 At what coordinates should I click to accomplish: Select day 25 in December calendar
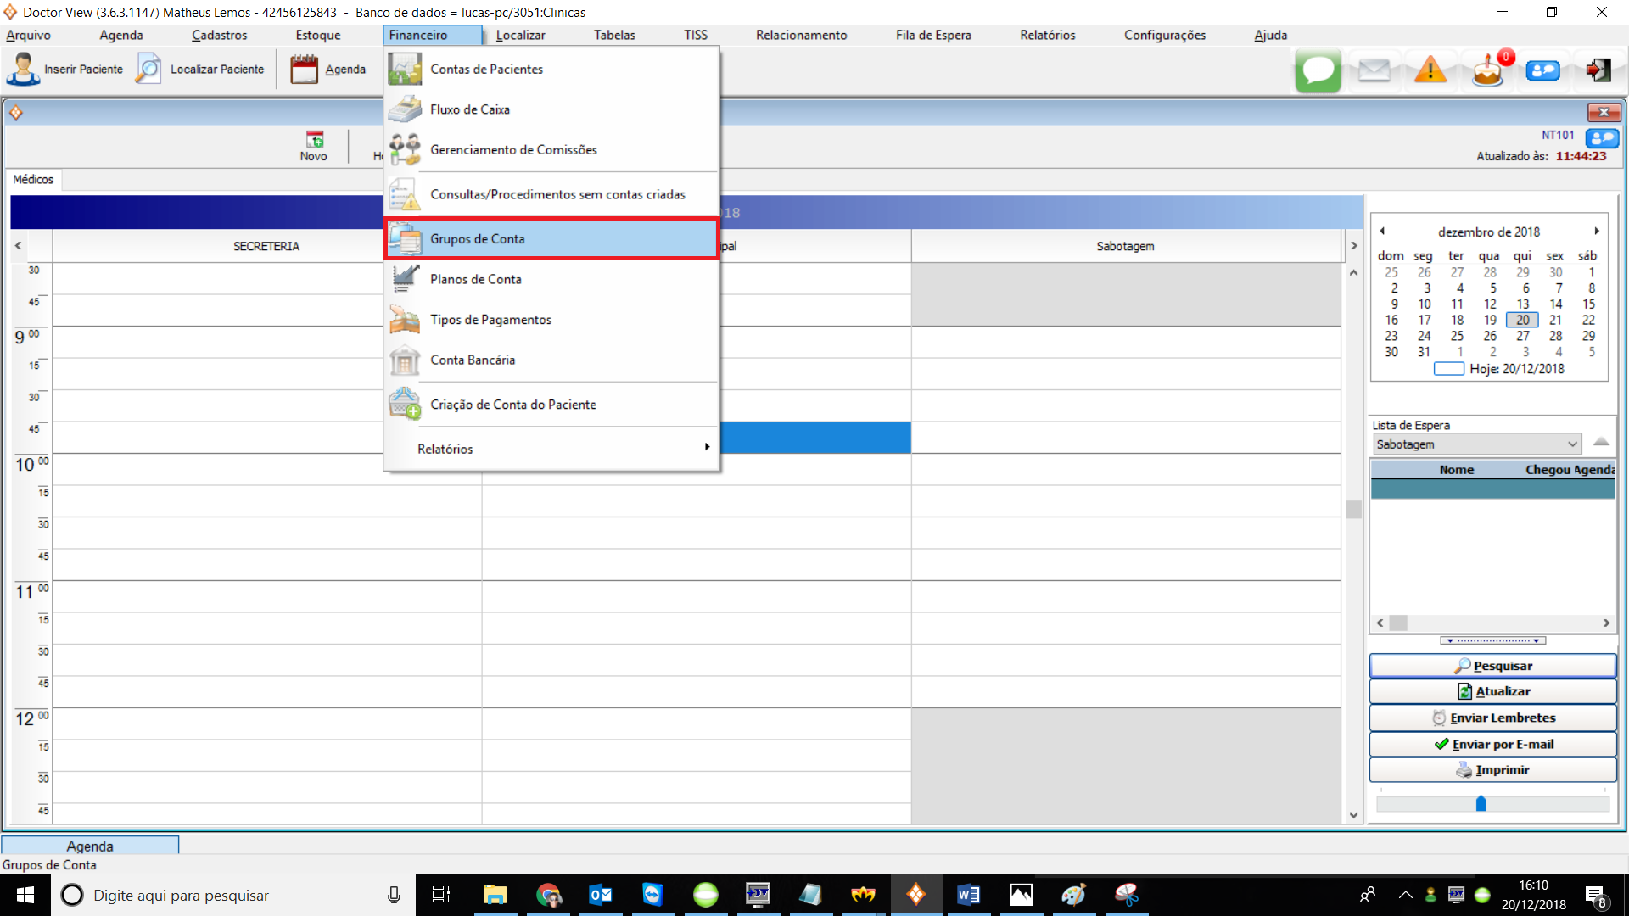(1456, 336)
